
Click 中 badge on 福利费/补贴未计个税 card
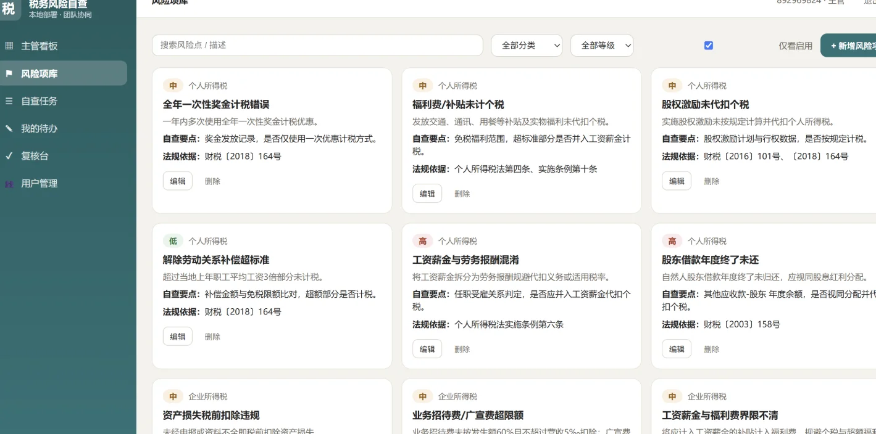tap(423, 86)
